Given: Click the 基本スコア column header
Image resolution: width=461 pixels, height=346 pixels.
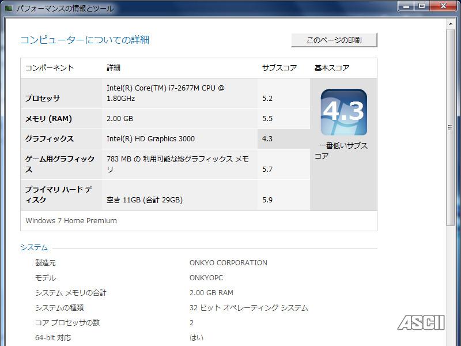Looking at the screenshot, I should click(332, 68).
